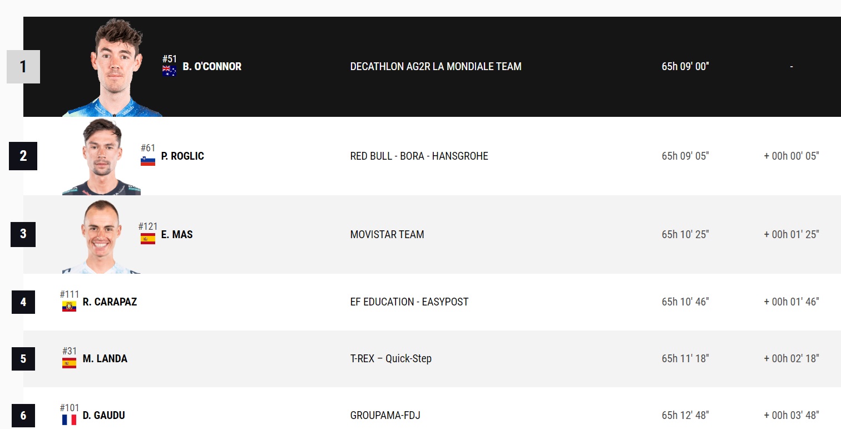Click the Spanish flag beside E. Mas
The width and height of the screenshot is (841, 429).
[x=148, y=239]
